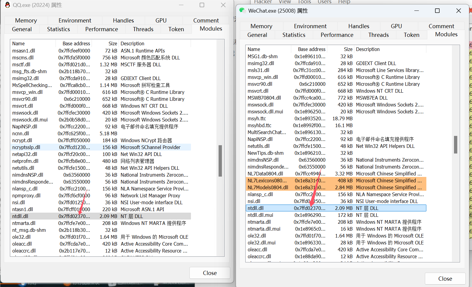472x287 pixels.
Task: Switch to Statistics tab in QQ.exe window
Action: 59,29
